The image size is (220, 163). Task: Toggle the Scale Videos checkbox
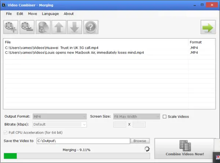165,116
